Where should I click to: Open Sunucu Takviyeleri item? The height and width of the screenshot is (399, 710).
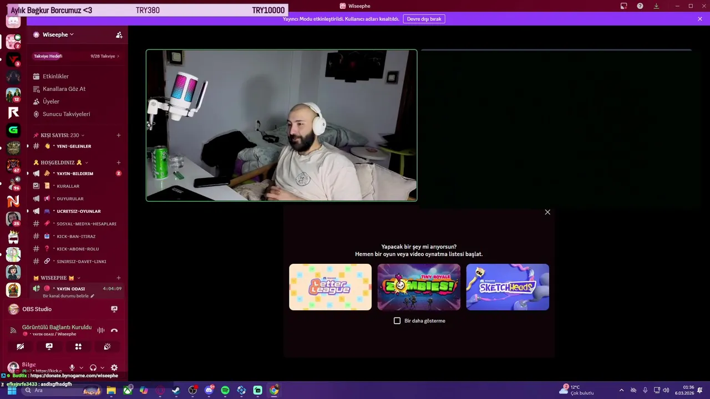[77, 114]
